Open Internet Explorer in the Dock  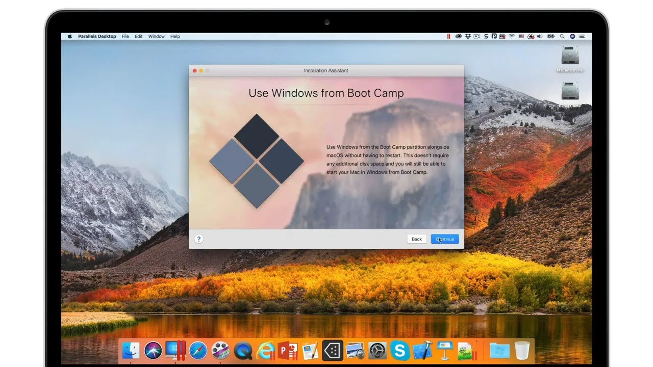[x=265, y=350]
